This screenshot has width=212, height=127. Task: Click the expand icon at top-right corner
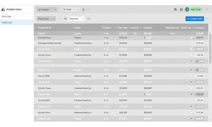click(x=207, y=10)
